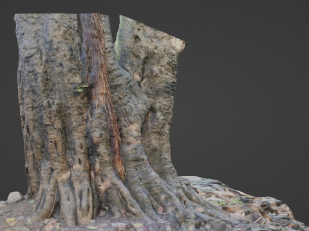The height and width of the screenshot is (231, 309).
Task: Click the small rock beside the stump
Action: click(x=15, y=197)
